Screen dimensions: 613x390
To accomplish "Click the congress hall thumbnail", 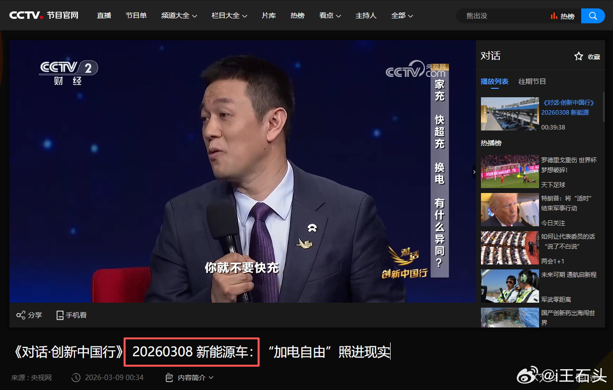I will point(509,248).
